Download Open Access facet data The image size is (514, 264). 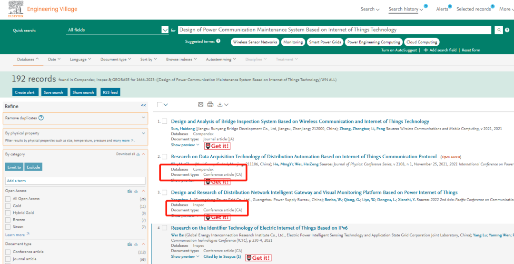click(x=137, y=191)
